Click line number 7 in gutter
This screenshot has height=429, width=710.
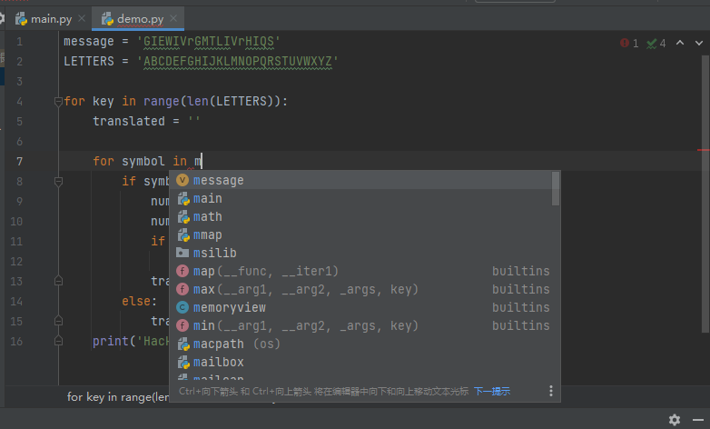tap(19, 162)
